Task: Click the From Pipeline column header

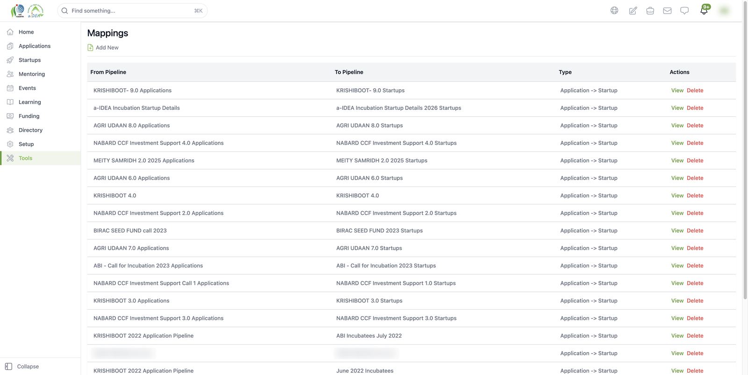Action: pyautogui.click(x=108, y=72)
